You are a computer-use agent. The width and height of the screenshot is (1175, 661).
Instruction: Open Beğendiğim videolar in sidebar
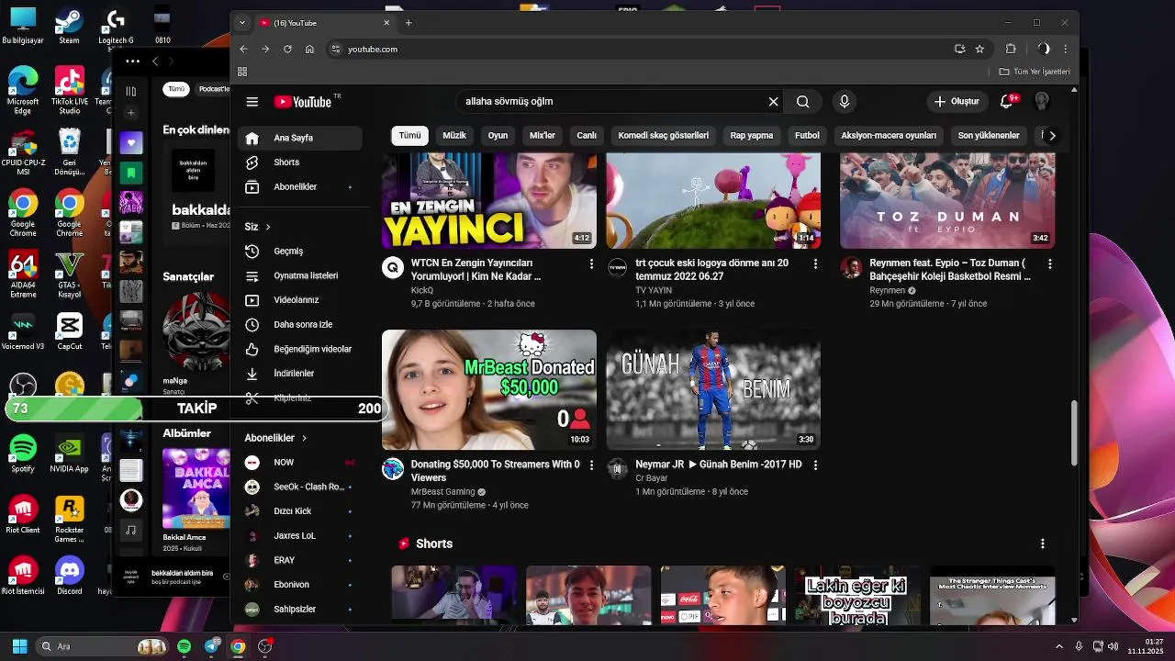[x=300, y=349]
